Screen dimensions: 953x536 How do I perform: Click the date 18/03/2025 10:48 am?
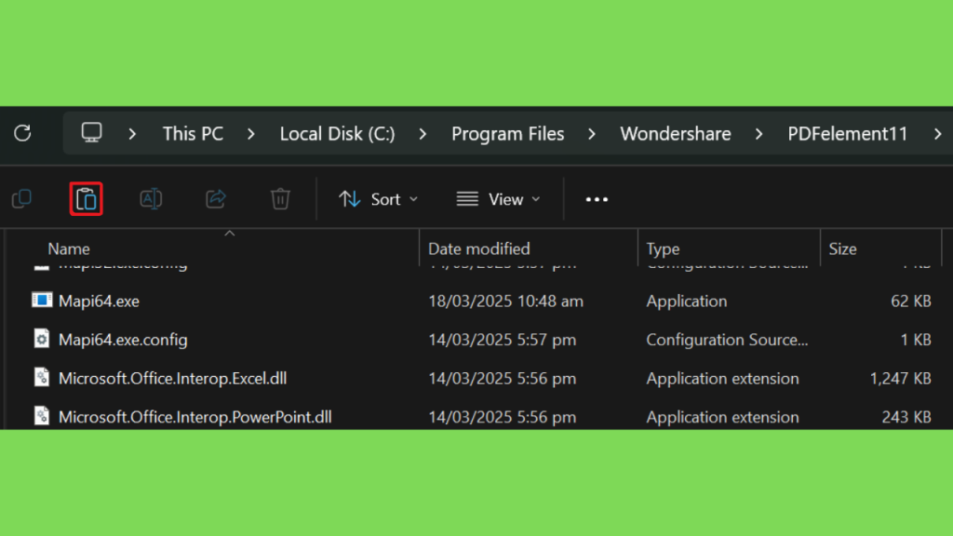(x=505, y=301)
